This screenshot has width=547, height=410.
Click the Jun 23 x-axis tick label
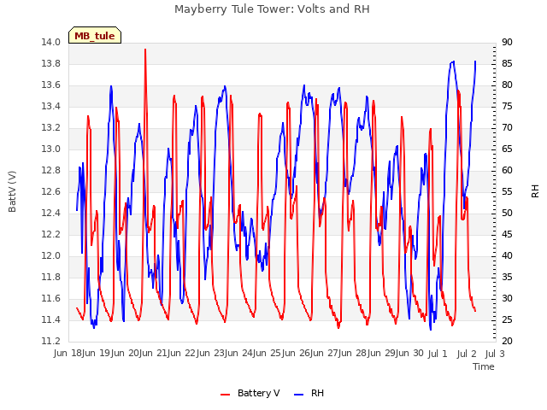[x=212, y=353]
